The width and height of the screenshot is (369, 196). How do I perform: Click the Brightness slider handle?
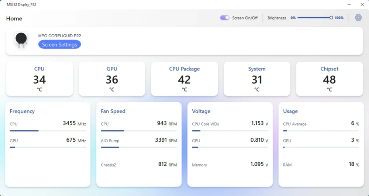pos(331,18)
